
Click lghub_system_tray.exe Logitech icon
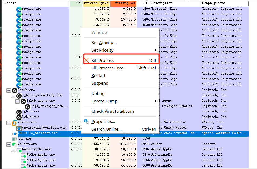(x=19, y=96)
